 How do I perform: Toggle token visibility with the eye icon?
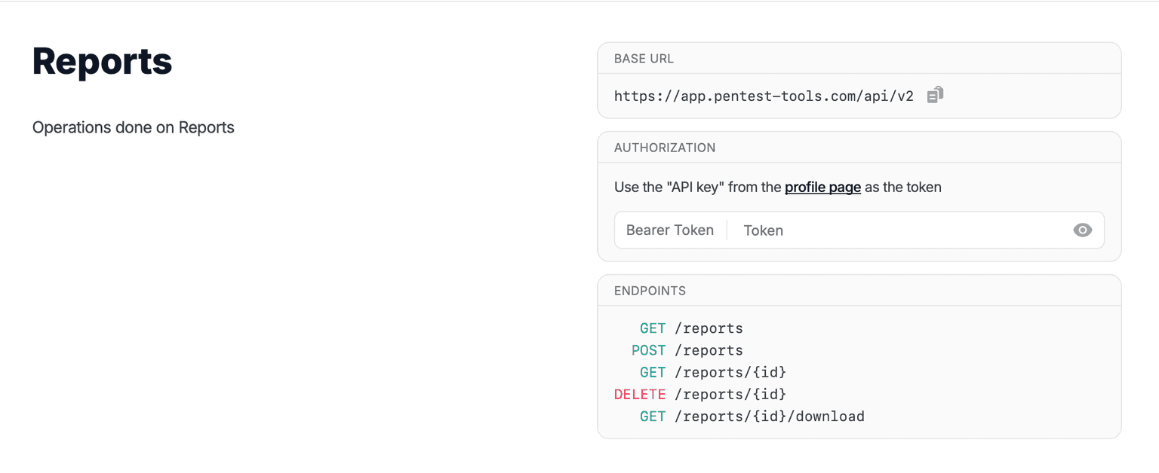(1082, 230)
